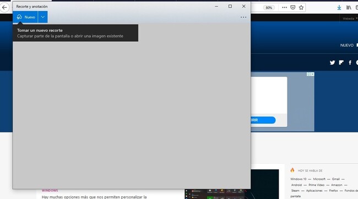Click the Nuevo snip button
358x199 pixels.
[x=25, y=17]
